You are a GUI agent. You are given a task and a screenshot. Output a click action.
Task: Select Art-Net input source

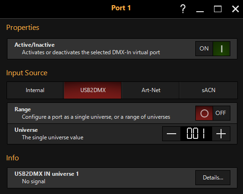pos(150,90)
